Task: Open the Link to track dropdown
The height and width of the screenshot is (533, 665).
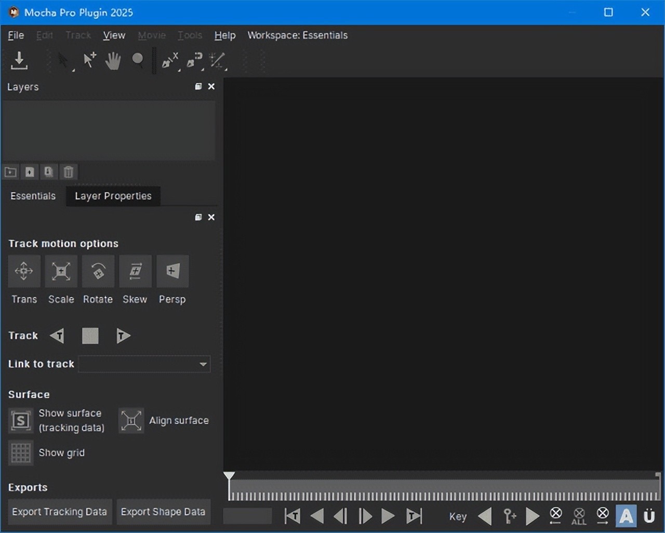Action: [144, 364]
